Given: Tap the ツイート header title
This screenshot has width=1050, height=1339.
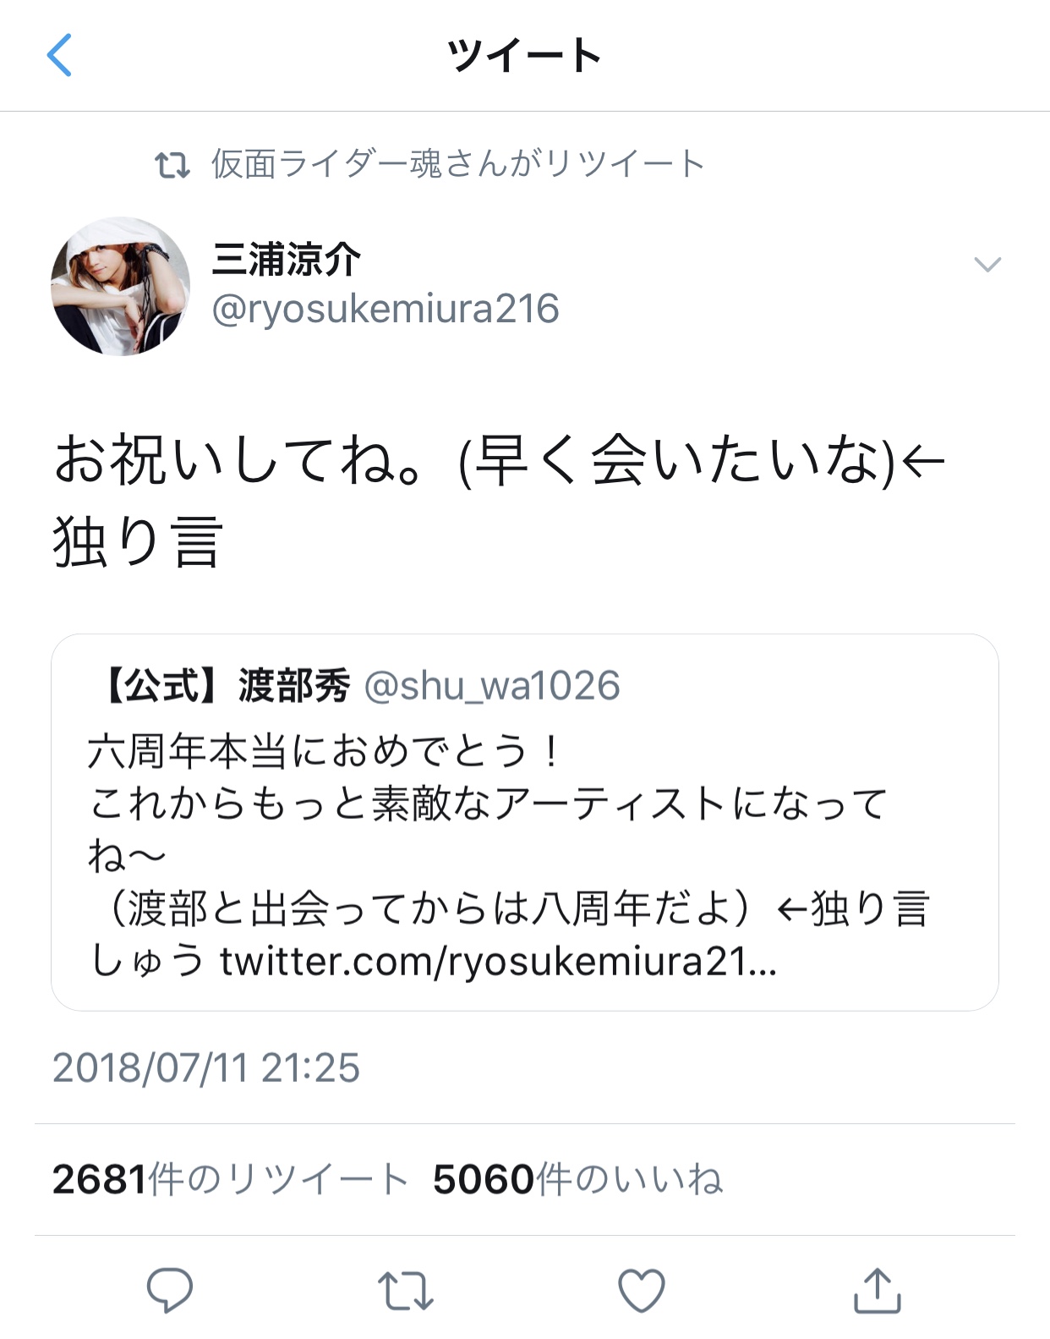Looking at the screenshot, I should pyautogui.click(x=524, y=56).
